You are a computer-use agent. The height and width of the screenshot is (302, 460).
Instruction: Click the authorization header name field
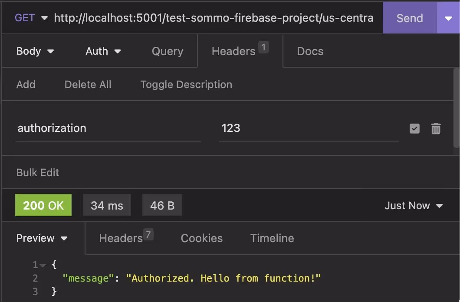[x=108, y=128]
